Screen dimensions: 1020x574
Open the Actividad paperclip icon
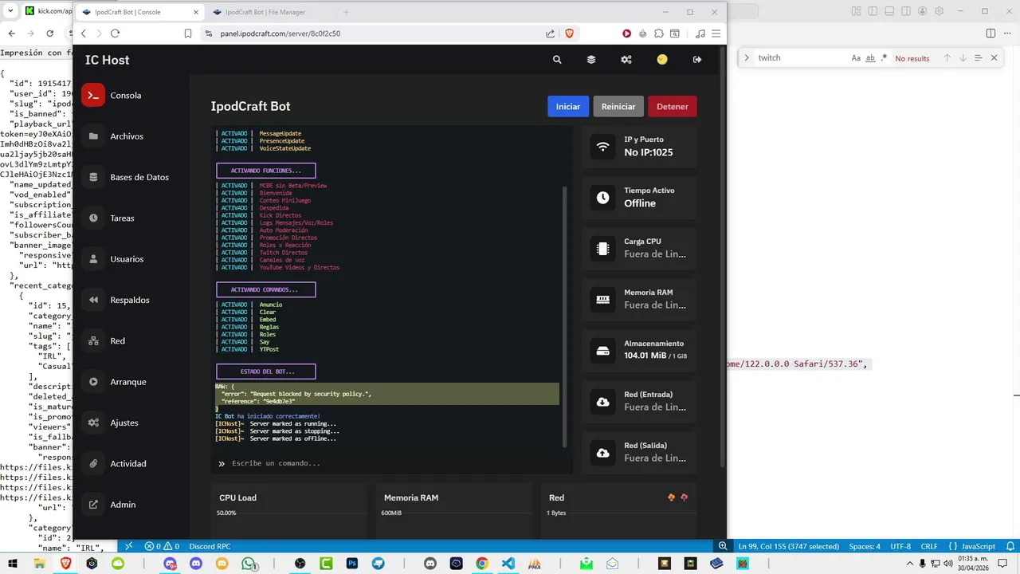click(93, 463)
